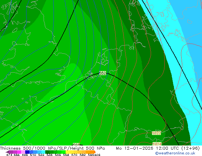Image resolution: width=202 pixels, height=156 pixels.
Task: Click the 558 legend value
Action: pyautogui.click(x=66, y=155)
